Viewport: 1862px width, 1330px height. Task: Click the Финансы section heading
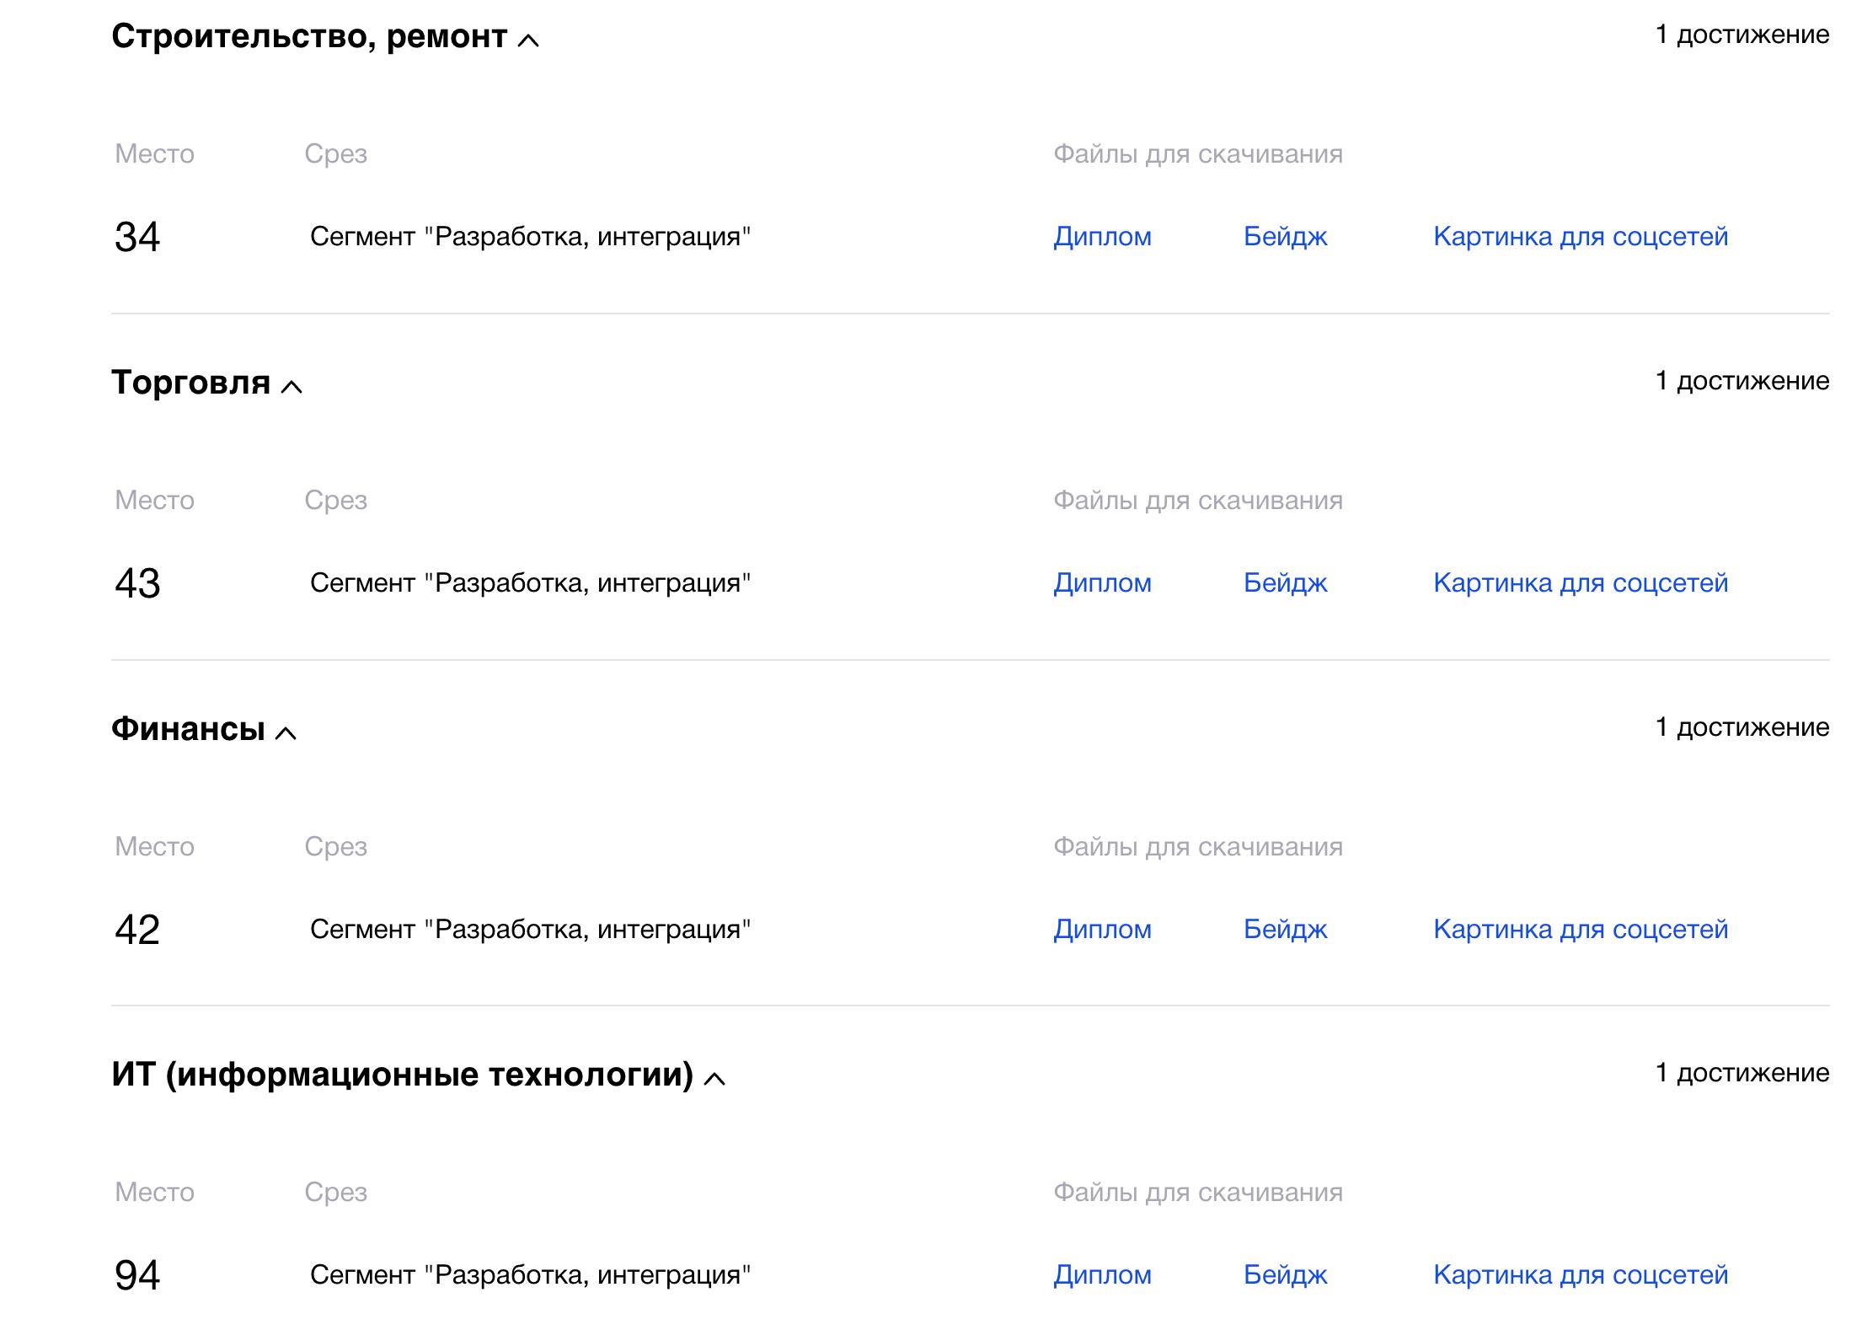coord(188,729)
